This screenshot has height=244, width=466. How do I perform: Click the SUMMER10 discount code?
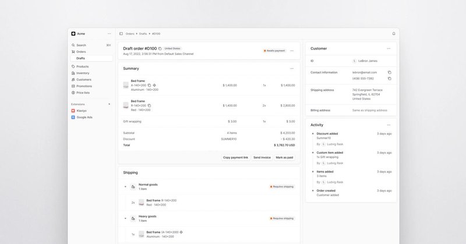tap(228, 139)
